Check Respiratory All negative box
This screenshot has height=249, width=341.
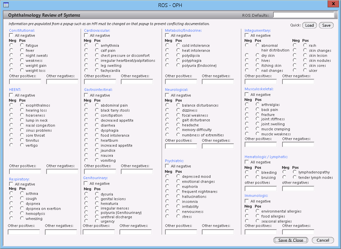11,184
